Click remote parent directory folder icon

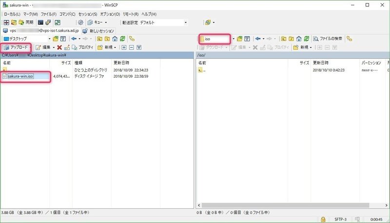pos(284,39)
